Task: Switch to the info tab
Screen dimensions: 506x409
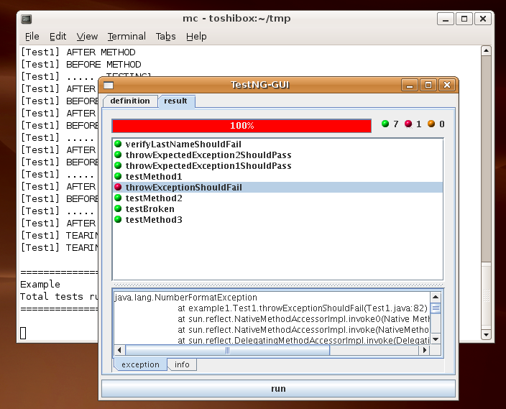Action: (182, 364)
